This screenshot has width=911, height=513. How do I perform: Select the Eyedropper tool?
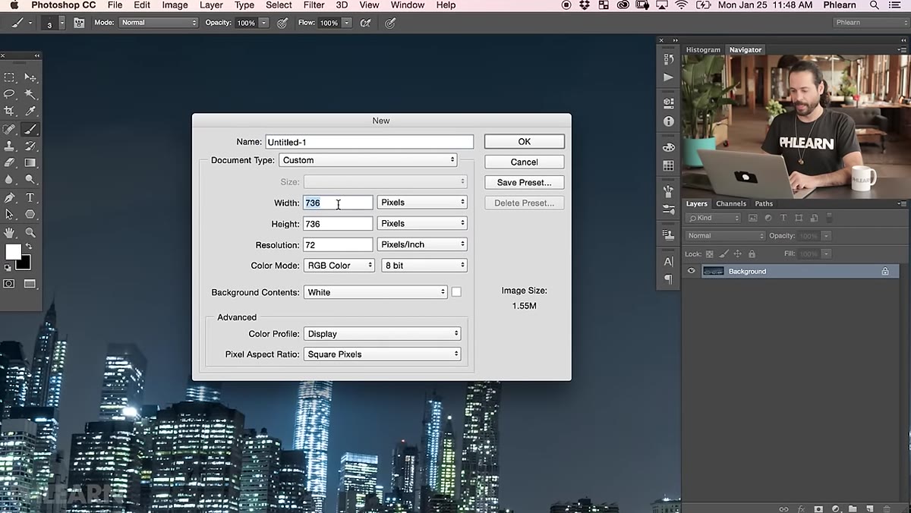point(30,112)
